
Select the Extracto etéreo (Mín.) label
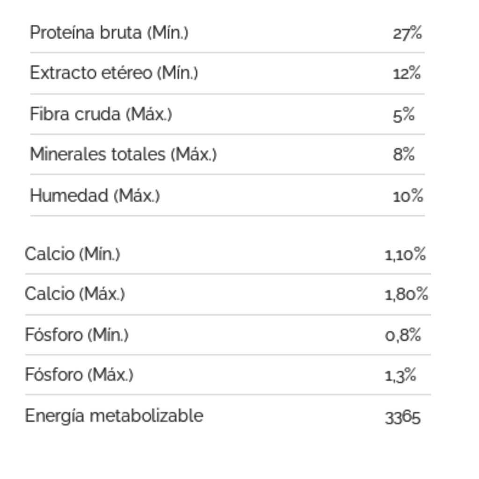114,73
